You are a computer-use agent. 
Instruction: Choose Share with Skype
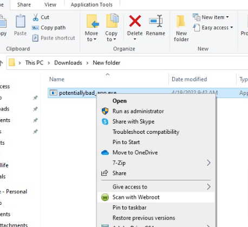tap(156, 121)
